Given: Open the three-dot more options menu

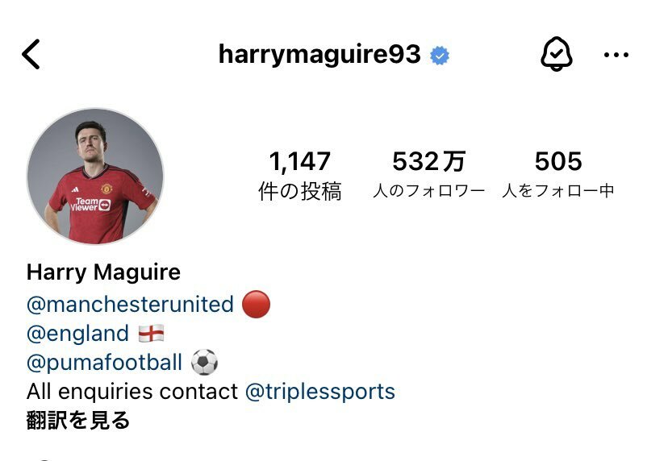Looking at the screenshot, I should (616, 55).
